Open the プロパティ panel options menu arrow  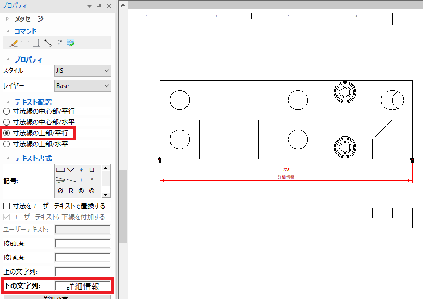(89, 6)
